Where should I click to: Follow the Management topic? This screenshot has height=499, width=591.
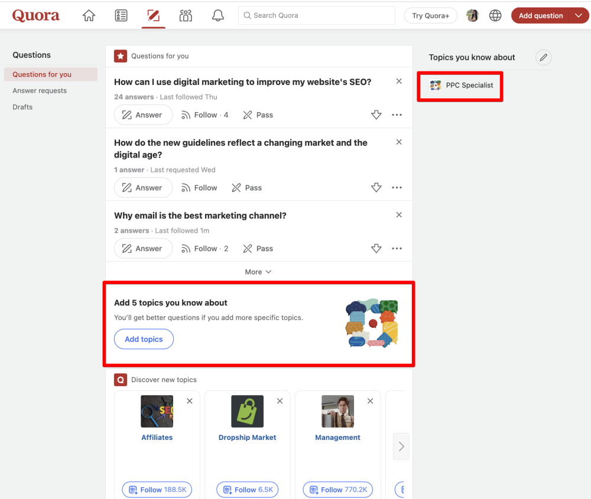[337, 490]
